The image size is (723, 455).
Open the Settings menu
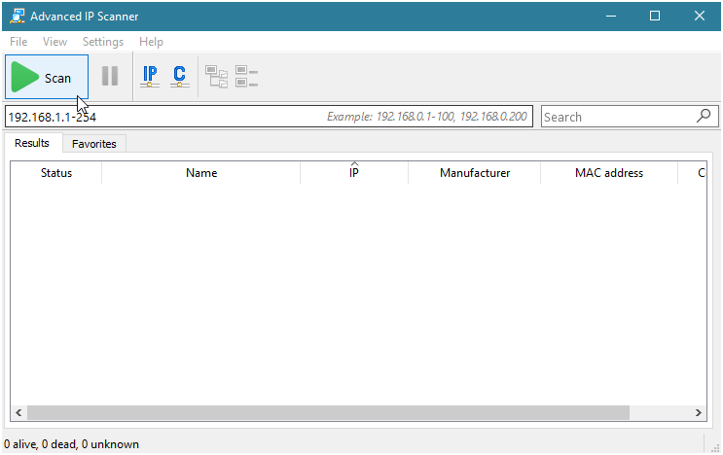[x=103, y=42]
